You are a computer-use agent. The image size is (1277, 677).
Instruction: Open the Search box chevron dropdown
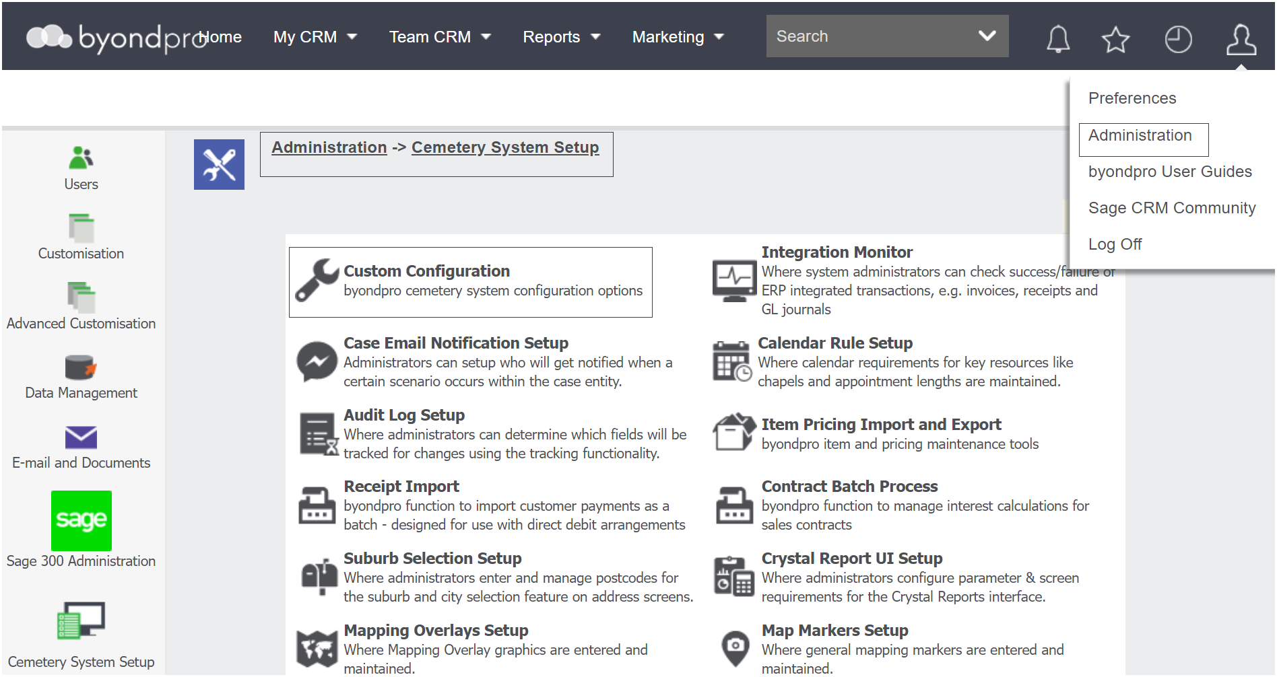pos(987,36)
